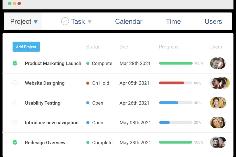Uncheck the Product Marketing Launch checkmark
Viewport: 236px width, 157px height.
click(x=15, y=63)
